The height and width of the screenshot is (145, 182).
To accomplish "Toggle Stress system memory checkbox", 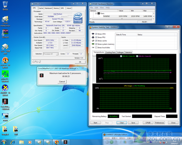I will (x=96, y=44).
